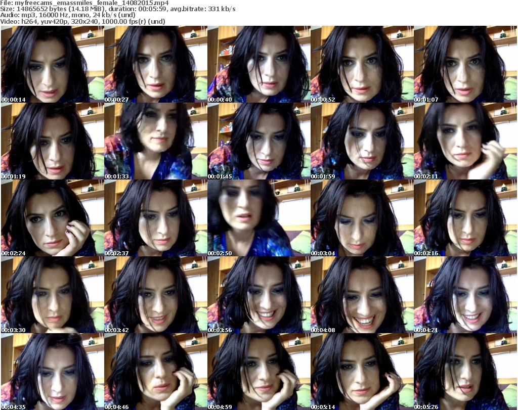
Task: Select the thumbnail timestamped 00:00:40
Action: [x=258, y=64]
